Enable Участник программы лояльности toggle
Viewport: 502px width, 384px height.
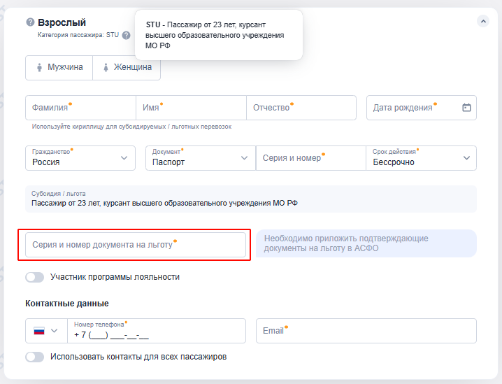34,277
